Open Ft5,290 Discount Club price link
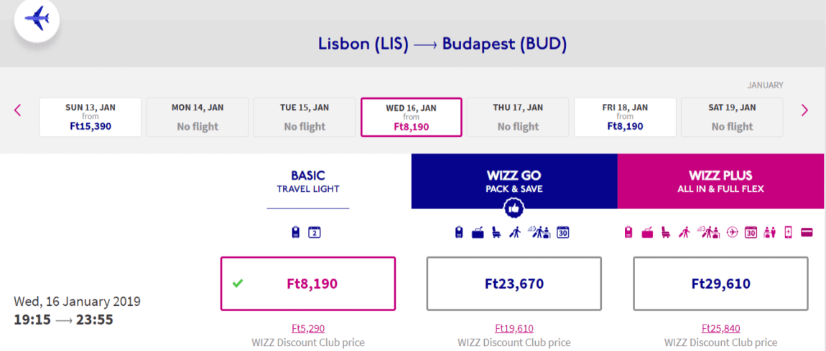The image size is (826, 351). tap(308, 329)
